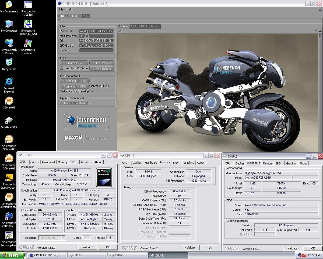The height and width of the screenshot is (259, 323).
Task: Click the MHz (real freq.) value field
Action: pyautogui.click(x=82, y=36)
